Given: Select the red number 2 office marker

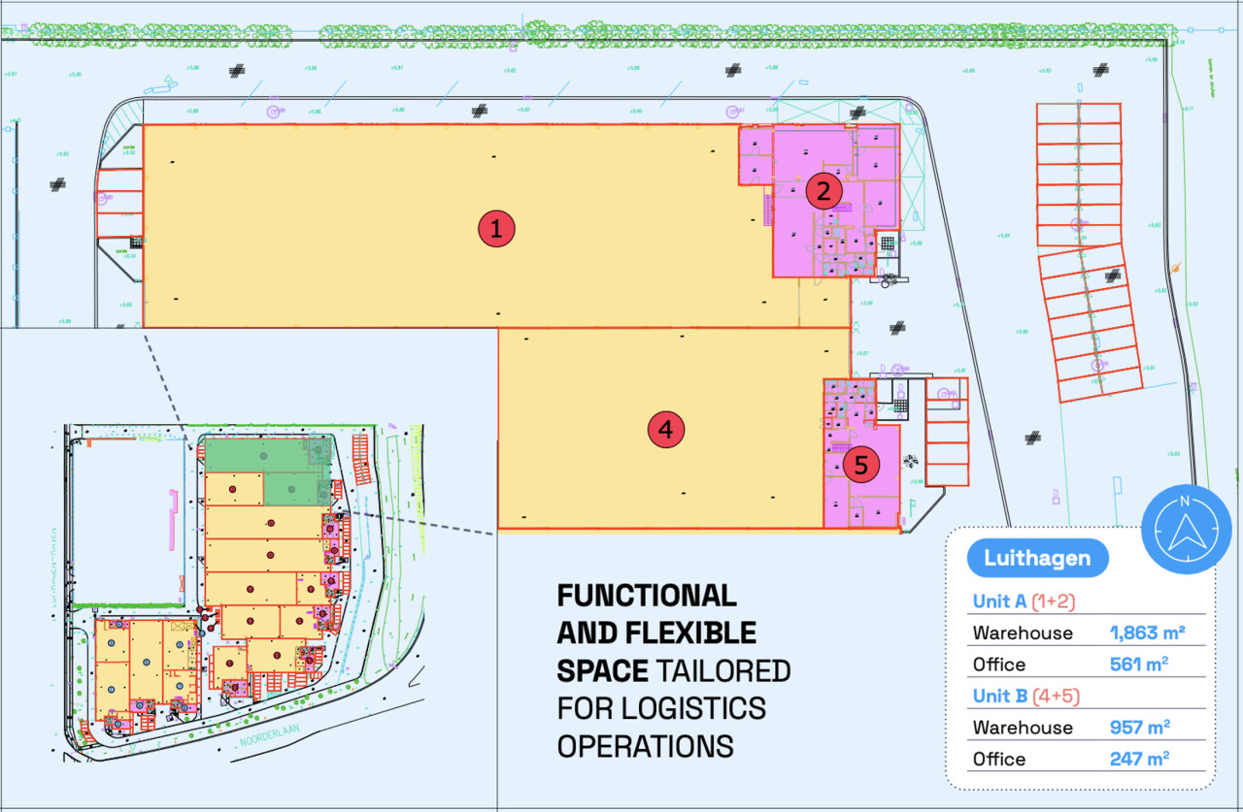Looking at the screenshot, I should [x=823, y=191].
